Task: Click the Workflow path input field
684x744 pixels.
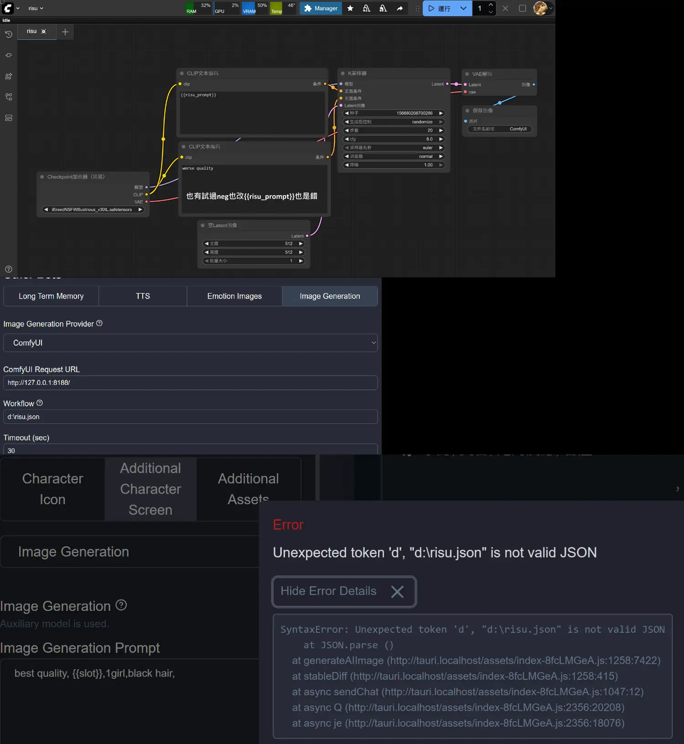Action: pyautogui.click(x=190, y=417)
